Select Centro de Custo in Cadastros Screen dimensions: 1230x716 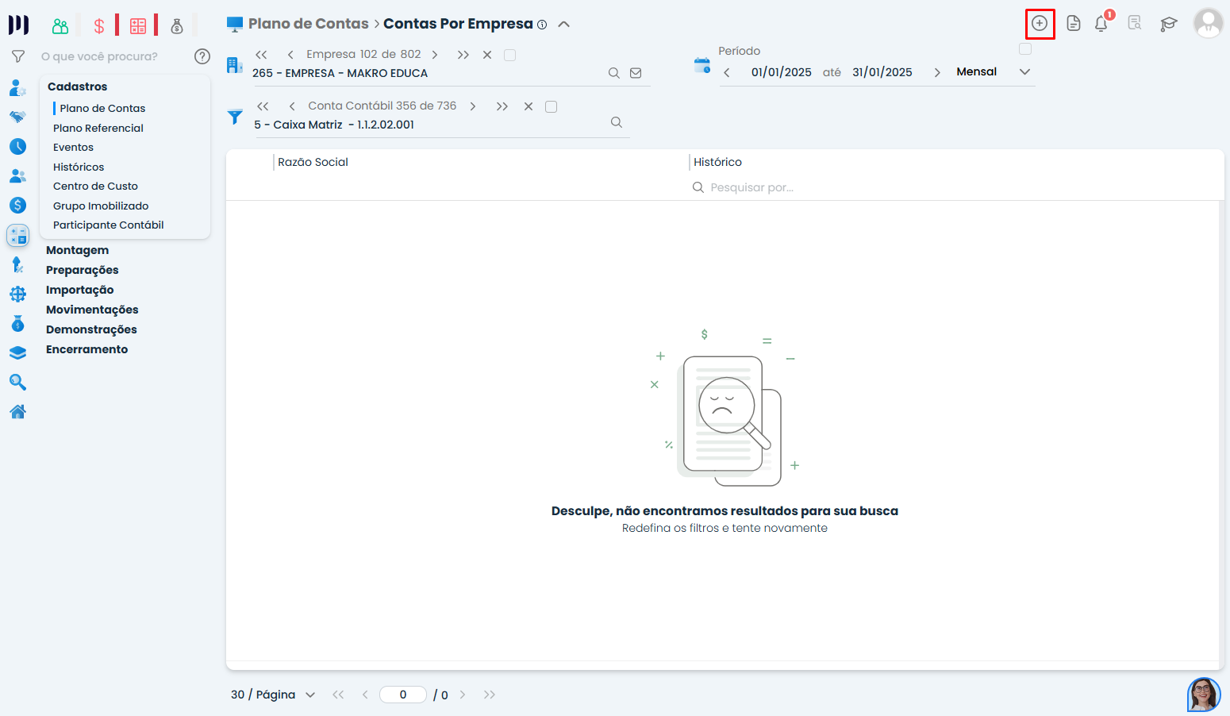(x=95, y=186)
